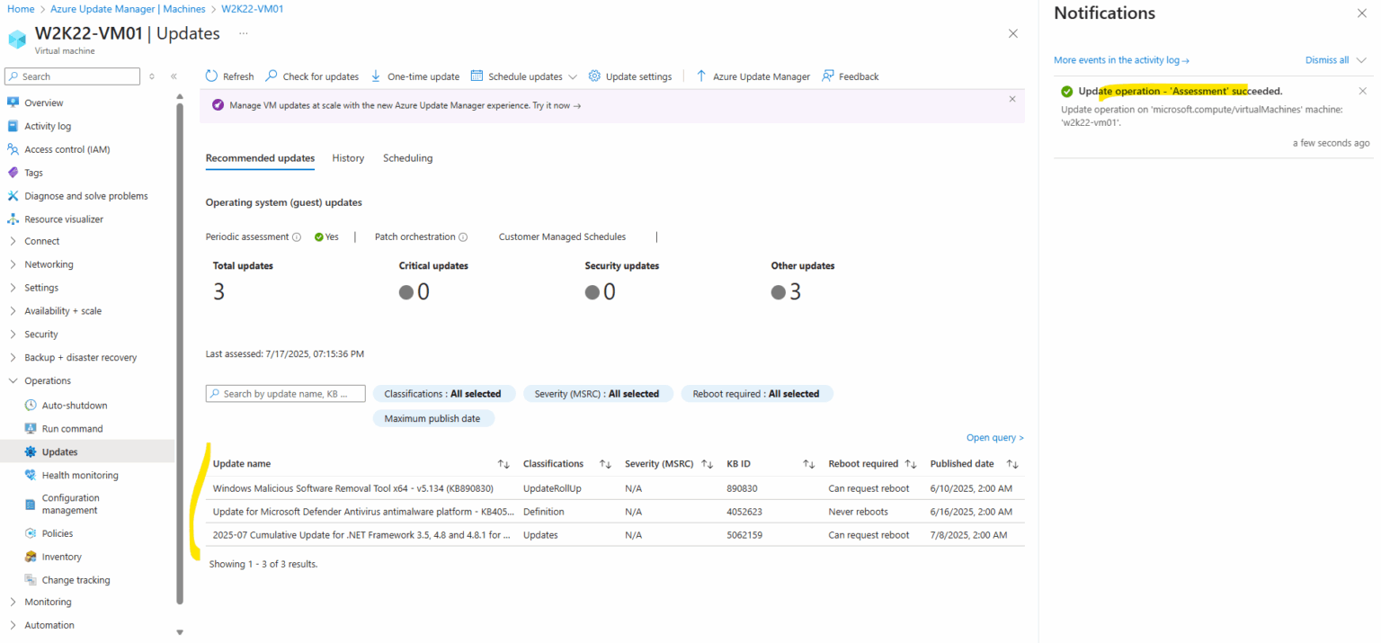Open Change tracking in the sidebar

coord(76,579)
